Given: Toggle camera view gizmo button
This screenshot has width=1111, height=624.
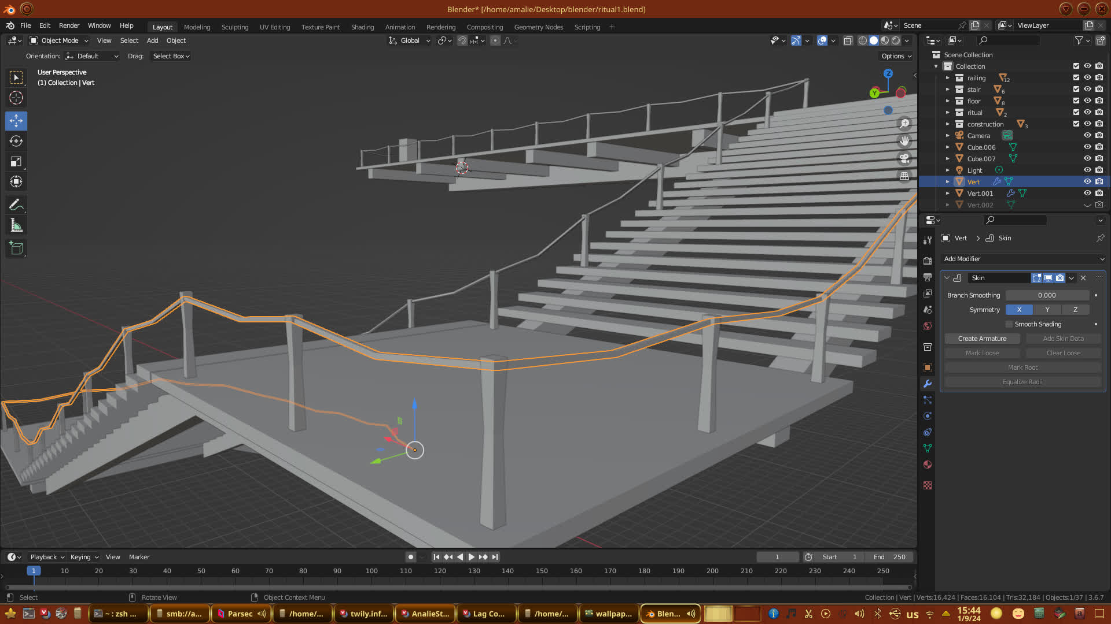Looking at the screenshot, I should pos(904,158).
